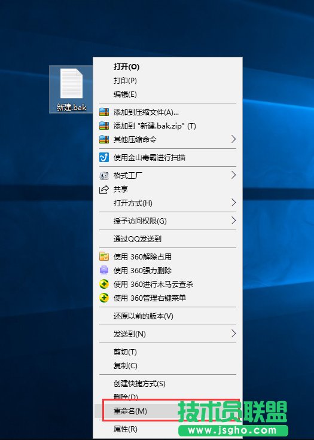
Task: Choose 复制(C) from the context menu
Action: pos(167,366)
